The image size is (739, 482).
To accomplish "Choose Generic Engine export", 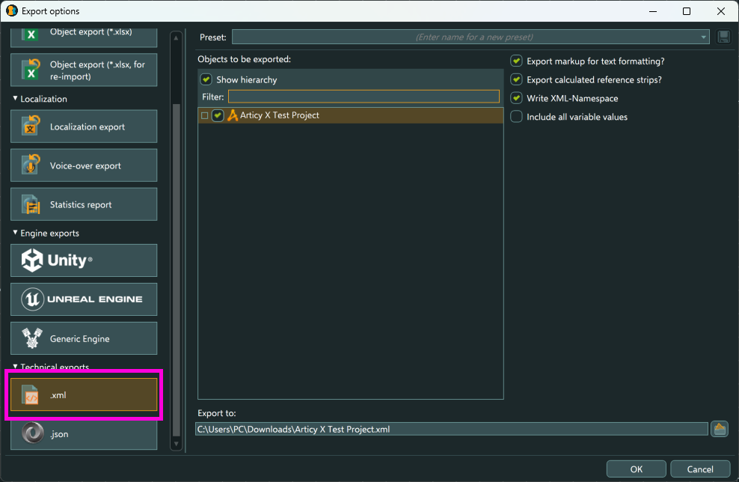I will (x=84, y=338).
